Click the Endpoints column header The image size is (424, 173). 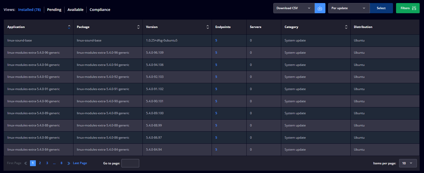pyautogui.click(x=223, y=27)
